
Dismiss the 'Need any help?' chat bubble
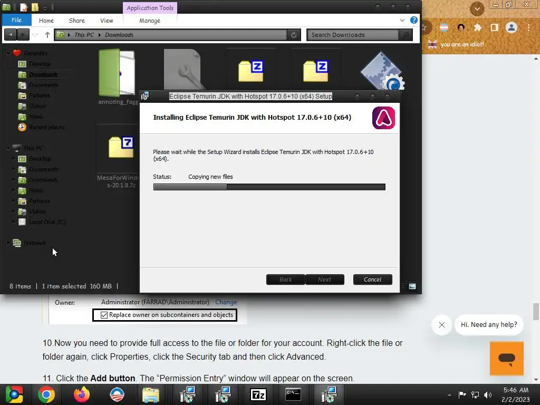click(442, 325)
